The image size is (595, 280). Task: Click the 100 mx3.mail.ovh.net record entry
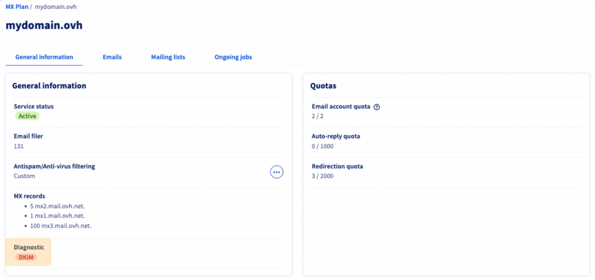[x=61, y=226]
